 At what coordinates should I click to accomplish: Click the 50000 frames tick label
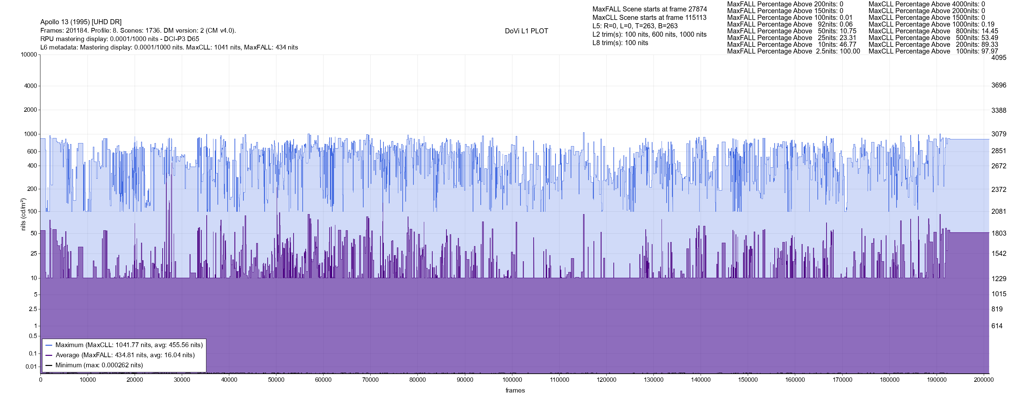tap(276, 380)
